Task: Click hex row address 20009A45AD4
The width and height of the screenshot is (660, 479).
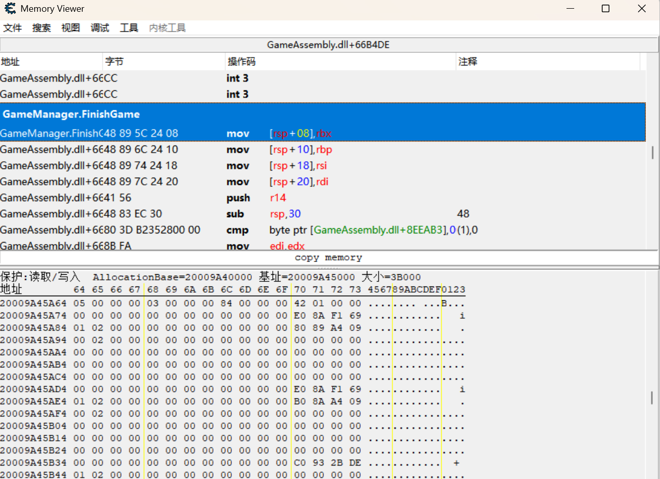Action: pyautogui.click(x=33, y=389)
